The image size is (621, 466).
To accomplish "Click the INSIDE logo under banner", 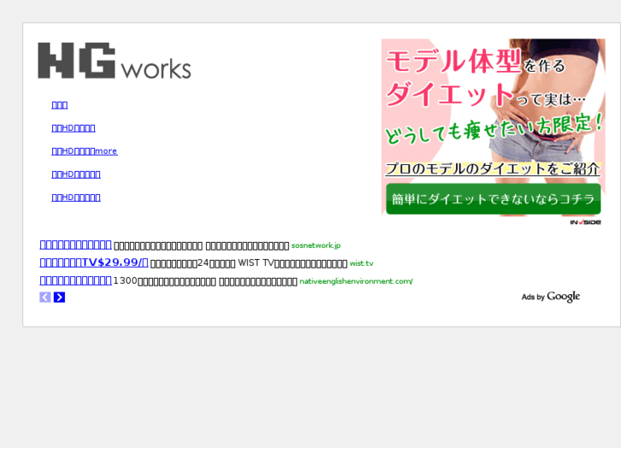I will (x=585, y=222).
